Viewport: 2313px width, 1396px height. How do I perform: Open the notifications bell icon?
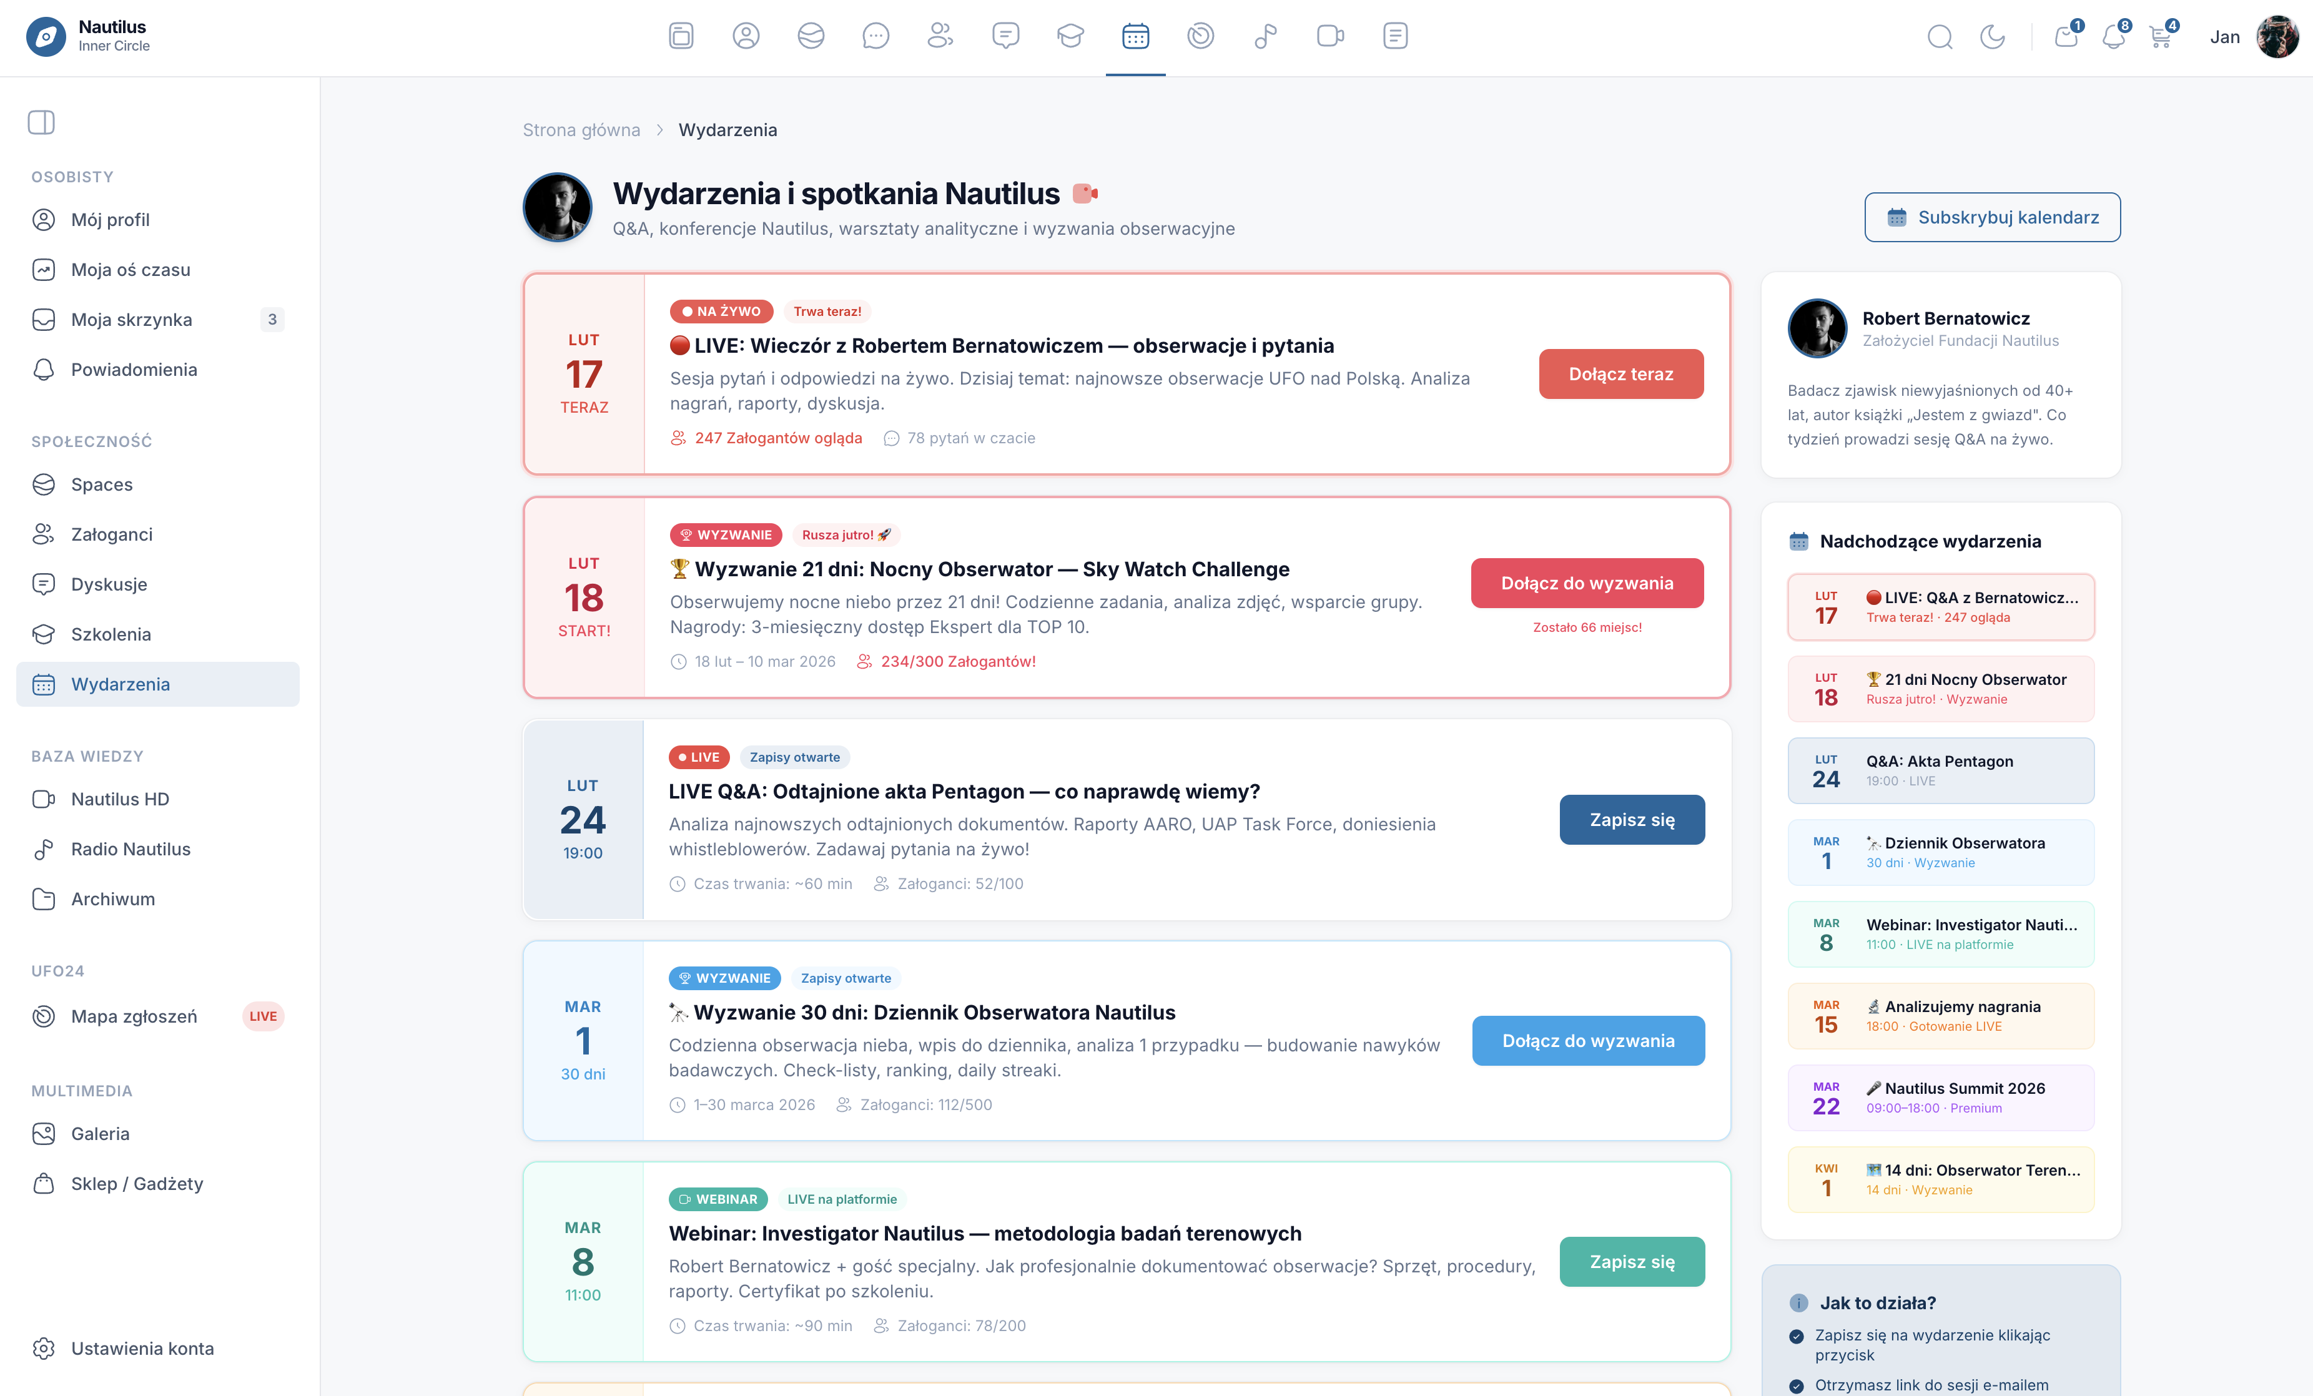2113,37
